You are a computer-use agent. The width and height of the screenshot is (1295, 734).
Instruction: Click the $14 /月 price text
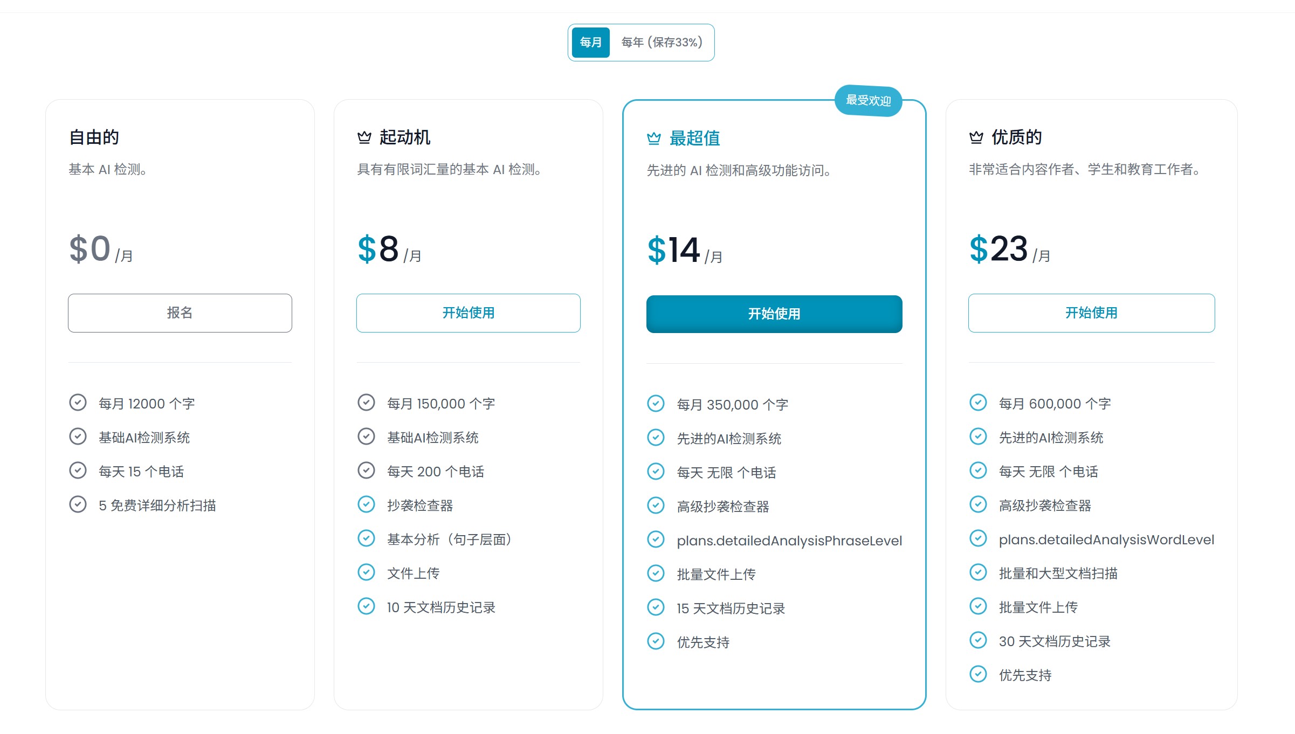tap(684, 251)
